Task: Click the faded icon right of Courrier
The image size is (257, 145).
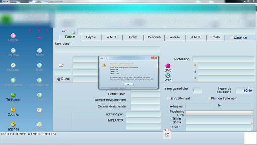Action: 39,110
